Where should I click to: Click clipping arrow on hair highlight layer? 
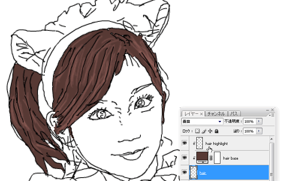point(194,143)
